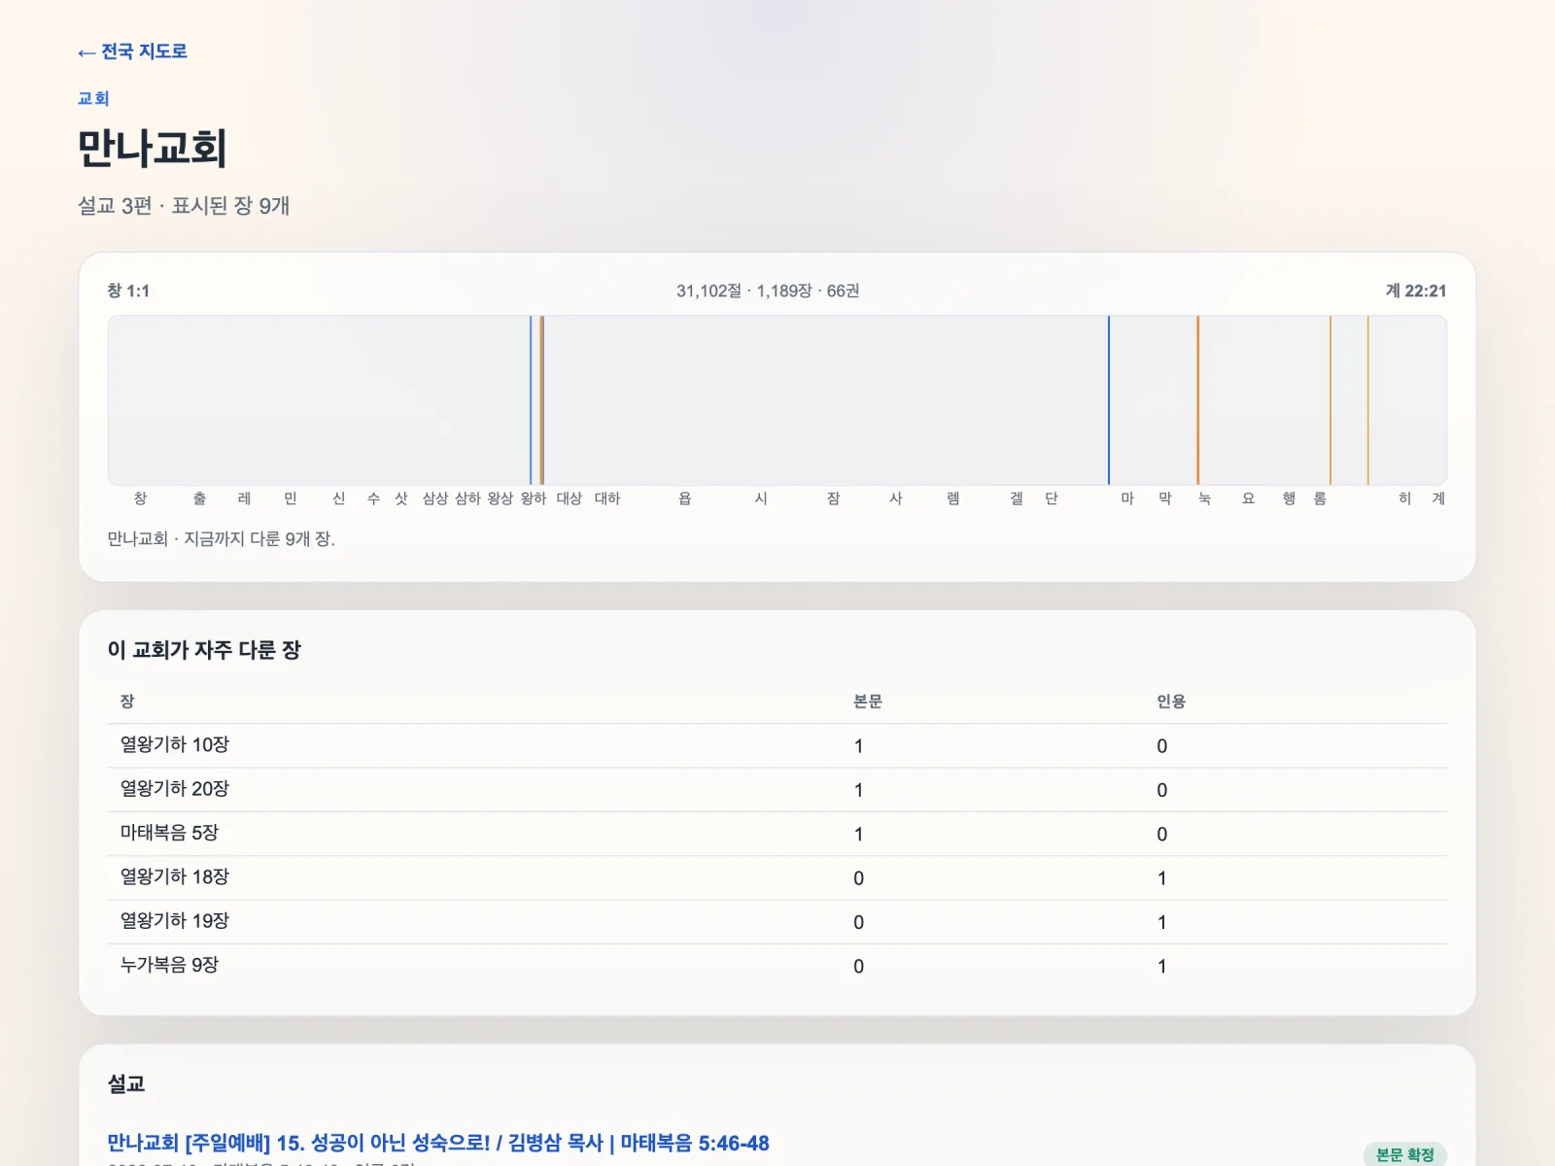Click the 욥 book label on the axis
The image size is (1555, 1166).
[x=685, y=498]
